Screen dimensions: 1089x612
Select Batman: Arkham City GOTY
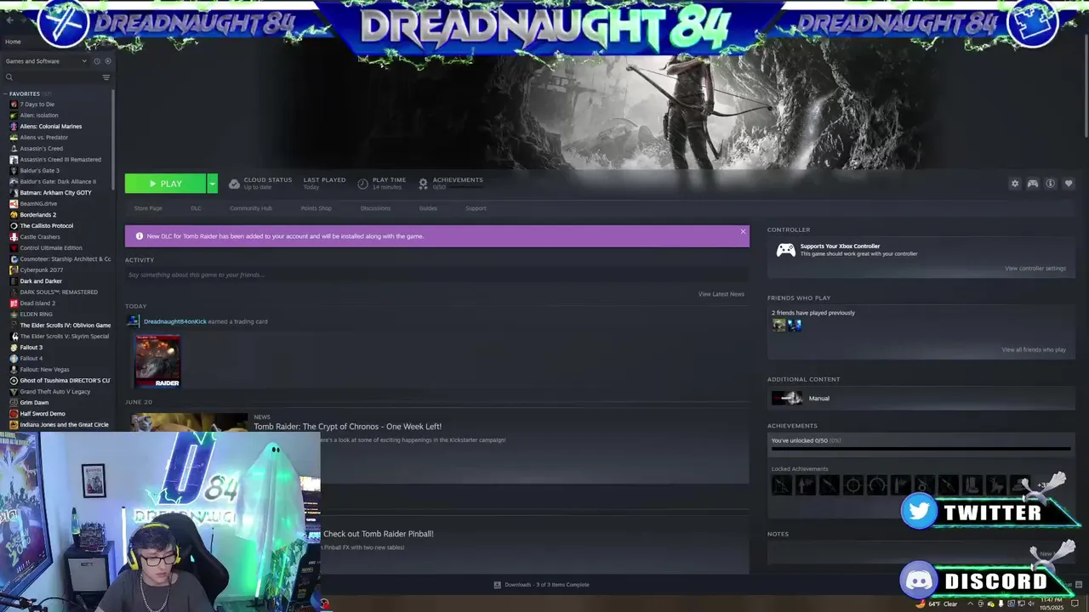[x=55, y=193]
